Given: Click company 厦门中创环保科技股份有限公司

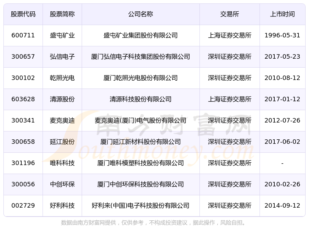Looking at the screenshot, I should pos(140,184).
